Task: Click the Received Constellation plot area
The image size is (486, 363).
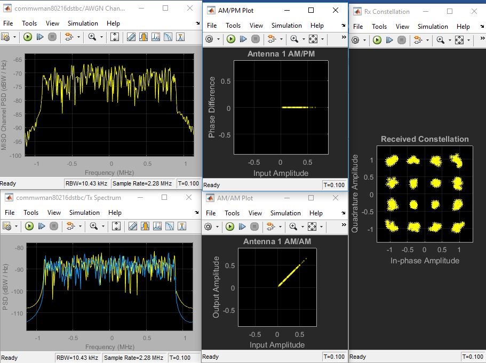Action: click(424, 195)
